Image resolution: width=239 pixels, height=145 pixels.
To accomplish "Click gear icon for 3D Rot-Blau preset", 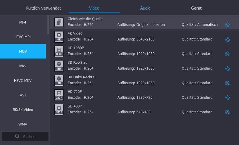I will (227, 68).
